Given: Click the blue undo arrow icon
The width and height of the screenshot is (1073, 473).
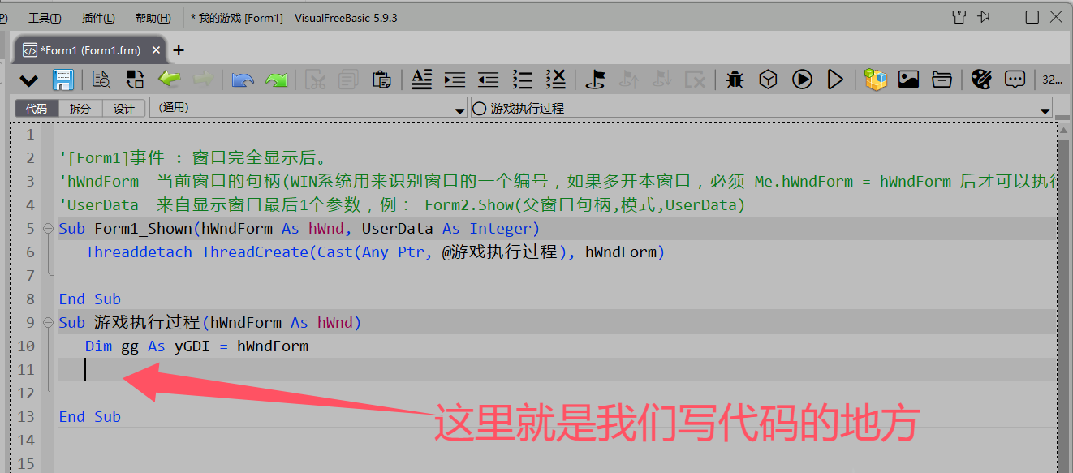Looking at the screenshot, I should click(x=243, y=80).
